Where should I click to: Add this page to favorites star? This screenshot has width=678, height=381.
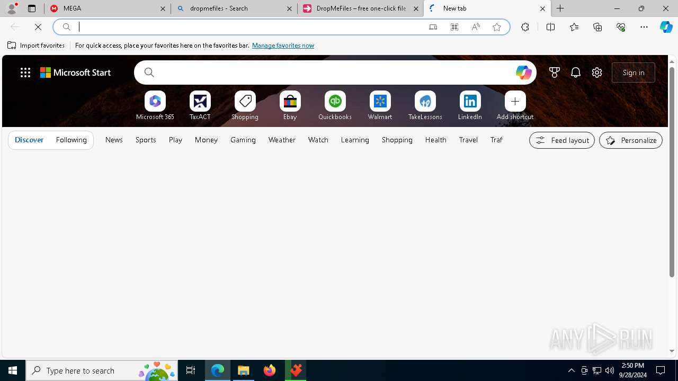tap(497, 27)
